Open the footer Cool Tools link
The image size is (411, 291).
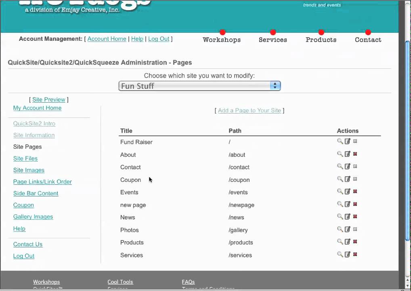[120, 282]
